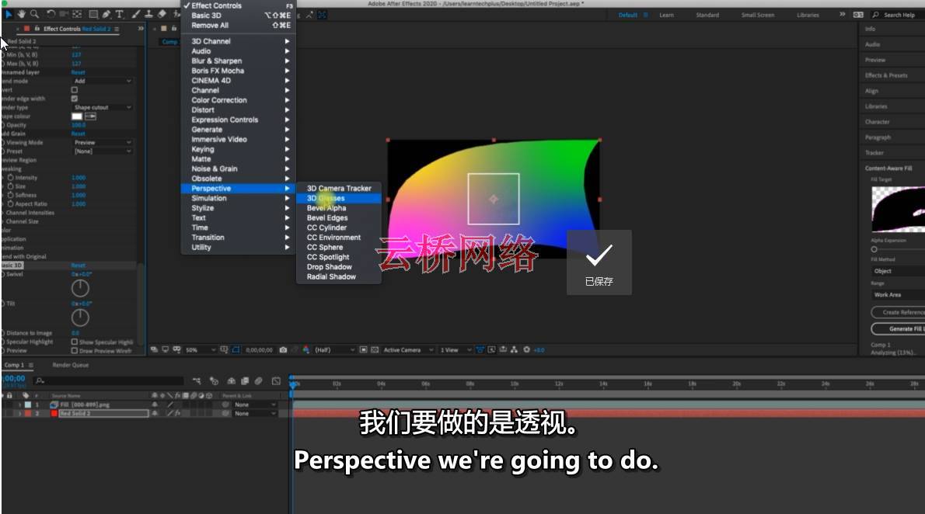This screenshot has width=925, height=514.
Task: Open the Render type dropdown
Action: coord(103,107)
